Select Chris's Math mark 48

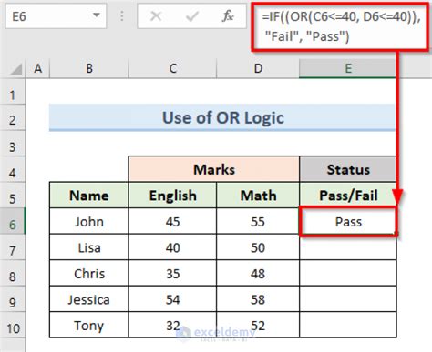(x=258, y=273)
